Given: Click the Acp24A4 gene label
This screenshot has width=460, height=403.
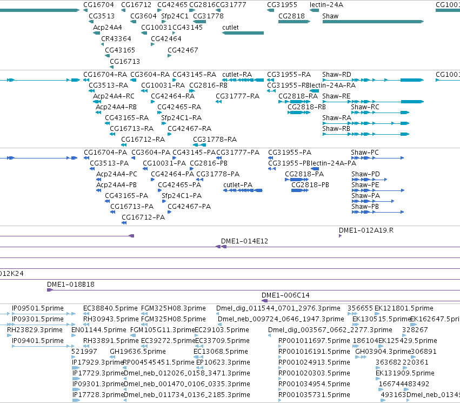Looking at the screenshot, I should [x=108, y=27].
